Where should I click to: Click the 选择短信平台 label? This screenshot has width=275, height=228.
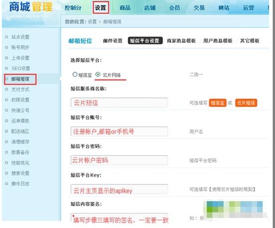[86, 60]
